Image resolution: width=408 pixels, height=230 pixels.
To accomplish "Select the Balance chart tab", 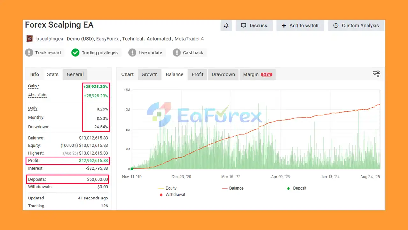I will (174, 74).
